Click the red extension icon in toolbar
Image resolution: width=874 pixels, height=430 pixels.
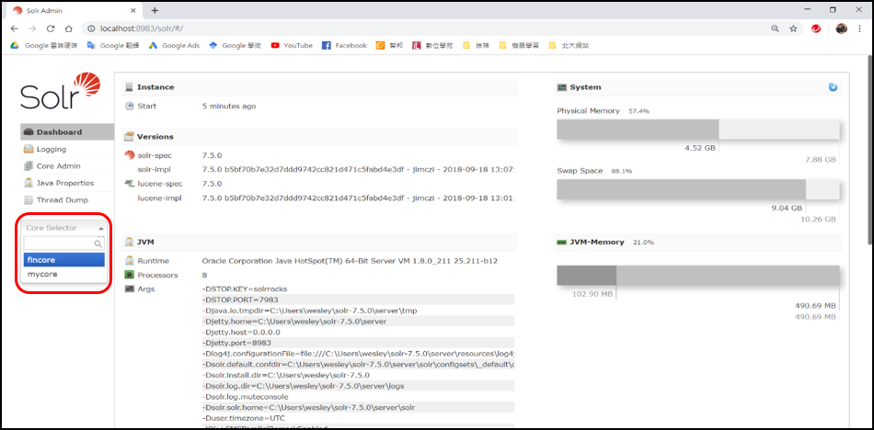(x=816, y=29)
